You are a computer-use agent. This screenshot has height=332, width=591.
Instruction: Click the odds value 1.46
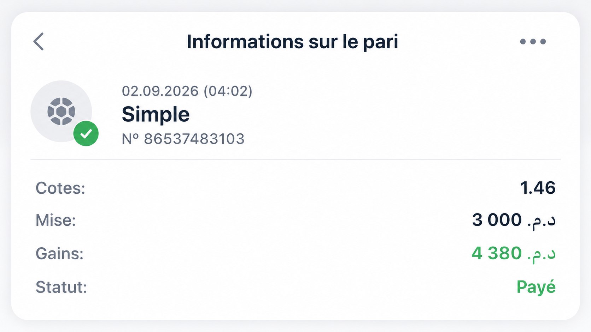point(538,188)
